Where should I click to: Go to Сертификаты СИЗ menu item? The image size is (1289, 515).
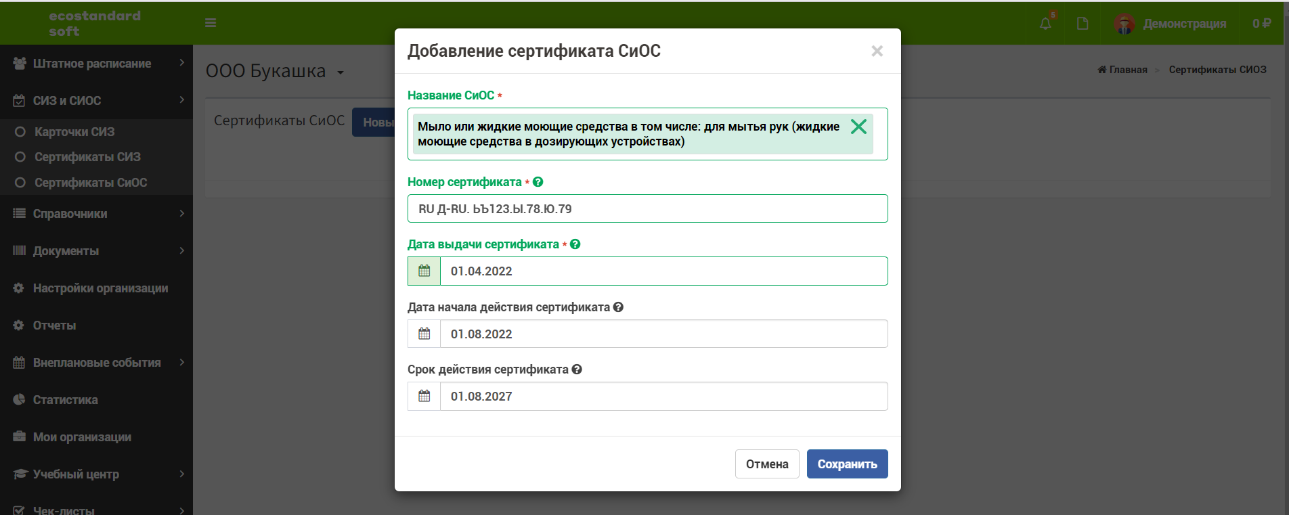[x=87, y=157]
